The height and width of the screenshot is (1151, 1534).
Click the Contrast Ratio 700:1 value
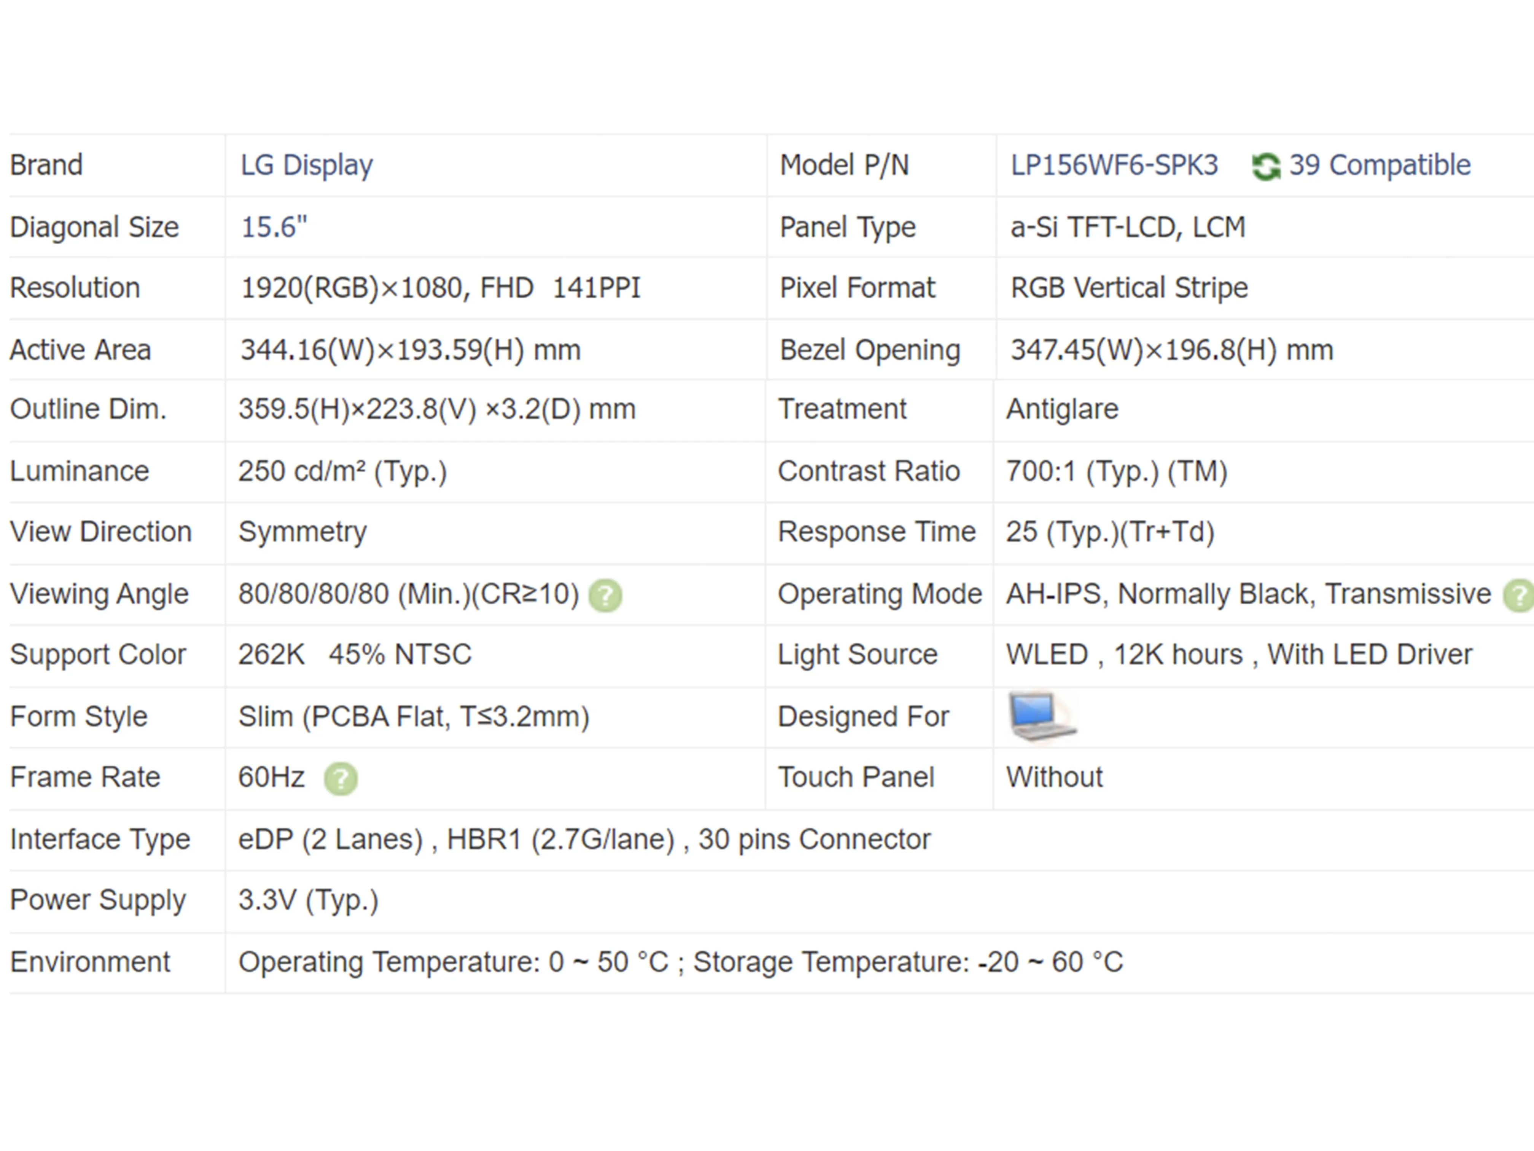[x=1117, y=472]
